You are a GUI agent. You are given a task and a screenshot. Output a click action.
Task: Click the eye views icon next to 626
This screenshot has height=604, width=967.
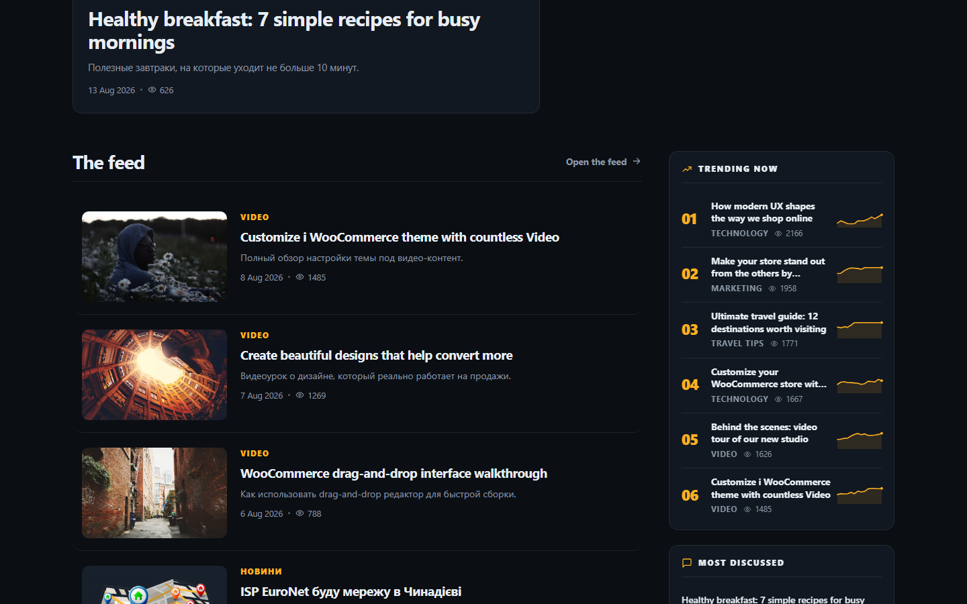click(x=152, y=90)
